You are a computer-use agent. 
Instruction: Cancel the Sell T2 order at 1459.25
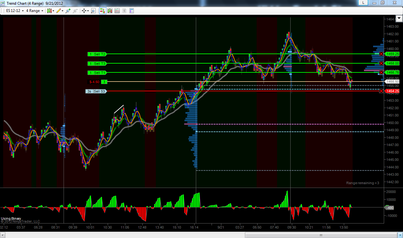tap(381, 54)
